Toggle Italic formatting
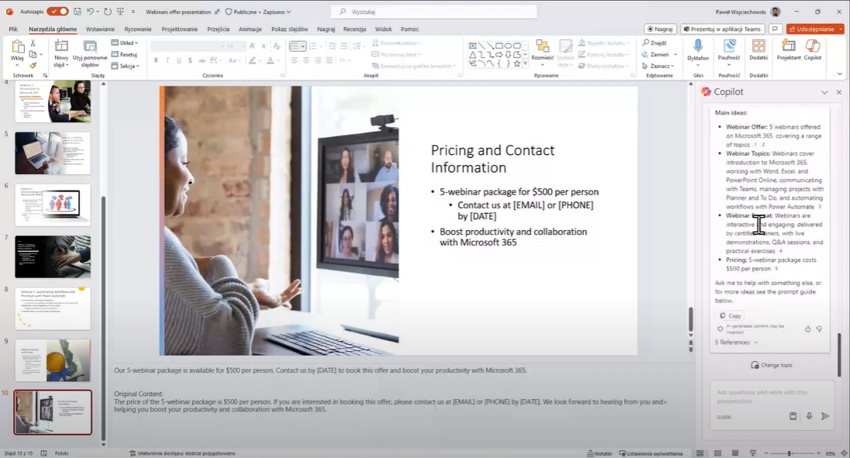The height and width of the screenshot is (458, 850). pyautogui.click(x=167, y=60)
